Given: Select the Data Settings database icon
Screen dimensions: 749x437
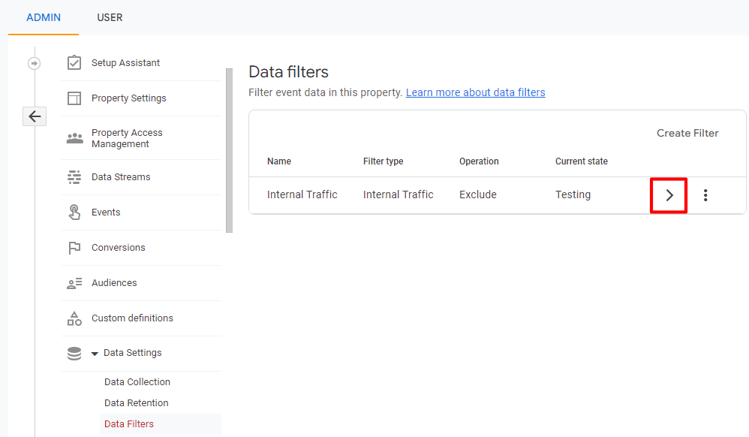Looking at the screenshot, I should click(x=74, y=352).
